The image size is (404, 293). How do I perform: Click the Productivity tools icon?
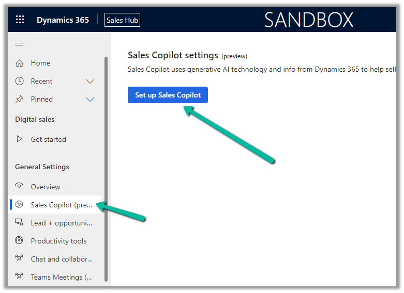point(20,241)
